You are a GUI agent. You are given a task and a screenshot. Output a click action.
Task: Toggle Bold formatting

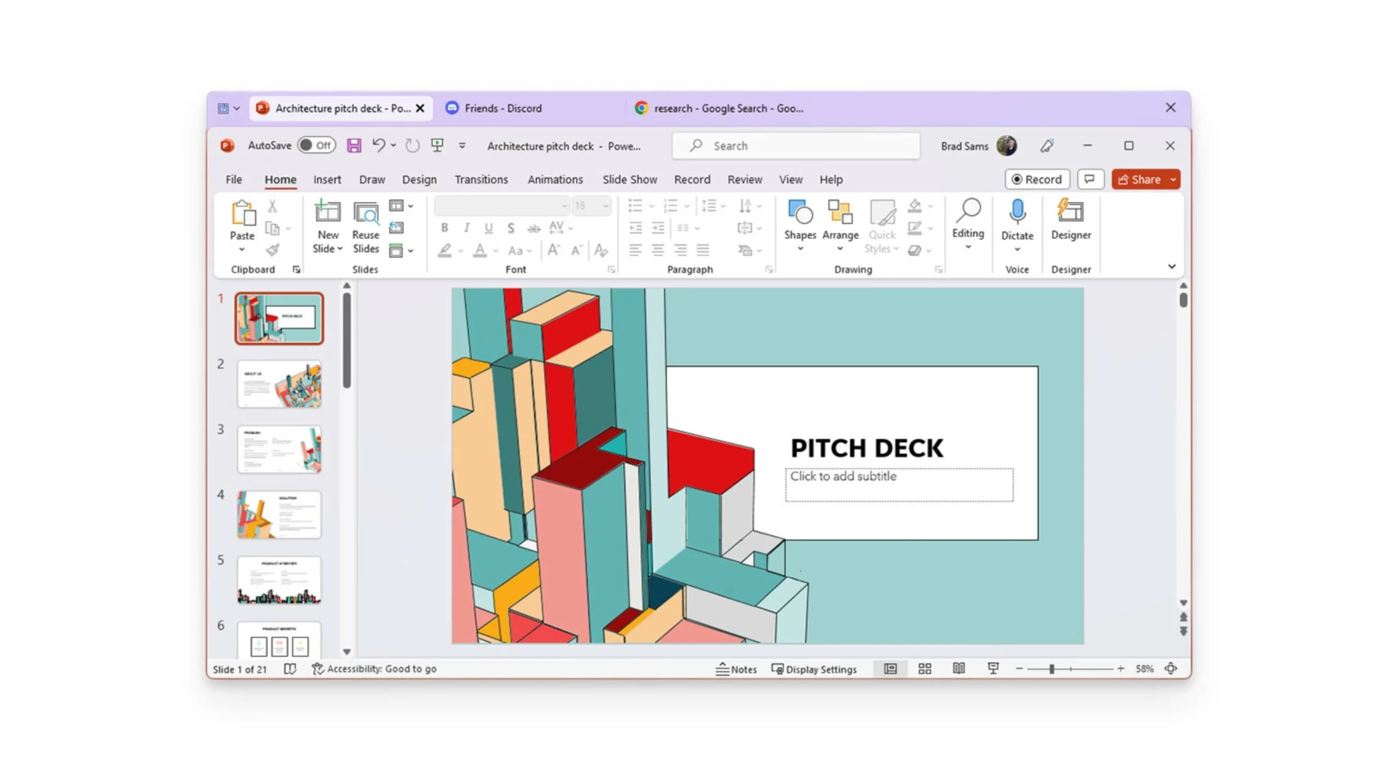tap(444, 228)
